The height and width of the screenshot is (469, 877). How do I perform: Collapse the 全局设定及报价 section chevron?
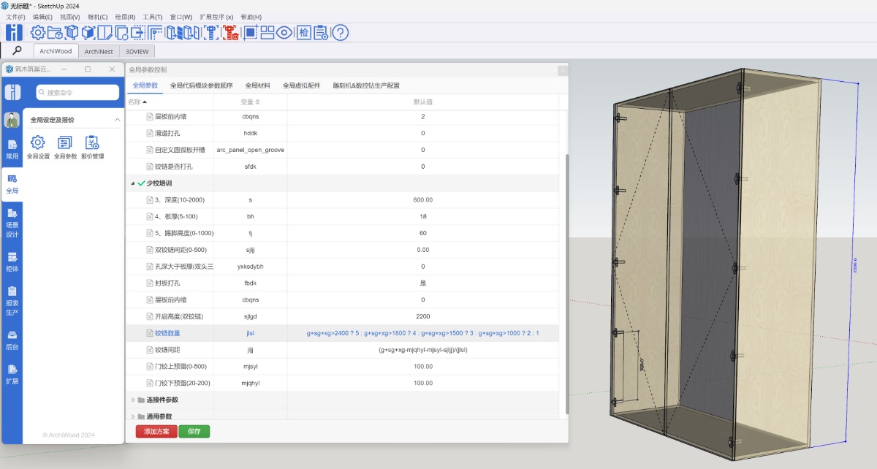117,120
